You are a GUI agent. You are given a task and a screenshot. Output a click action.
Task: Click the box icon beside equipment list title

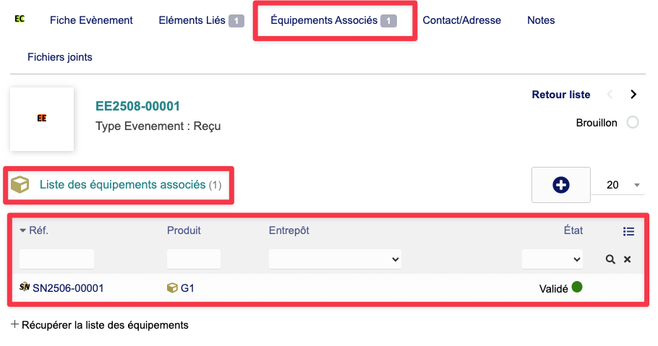(x=20, y=186)
